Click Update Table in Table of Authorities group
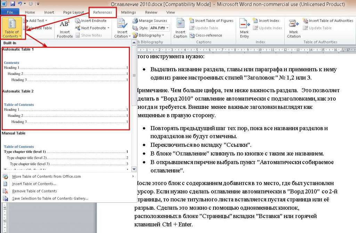The width and height of the screenshot is (356, 233). 317,28
